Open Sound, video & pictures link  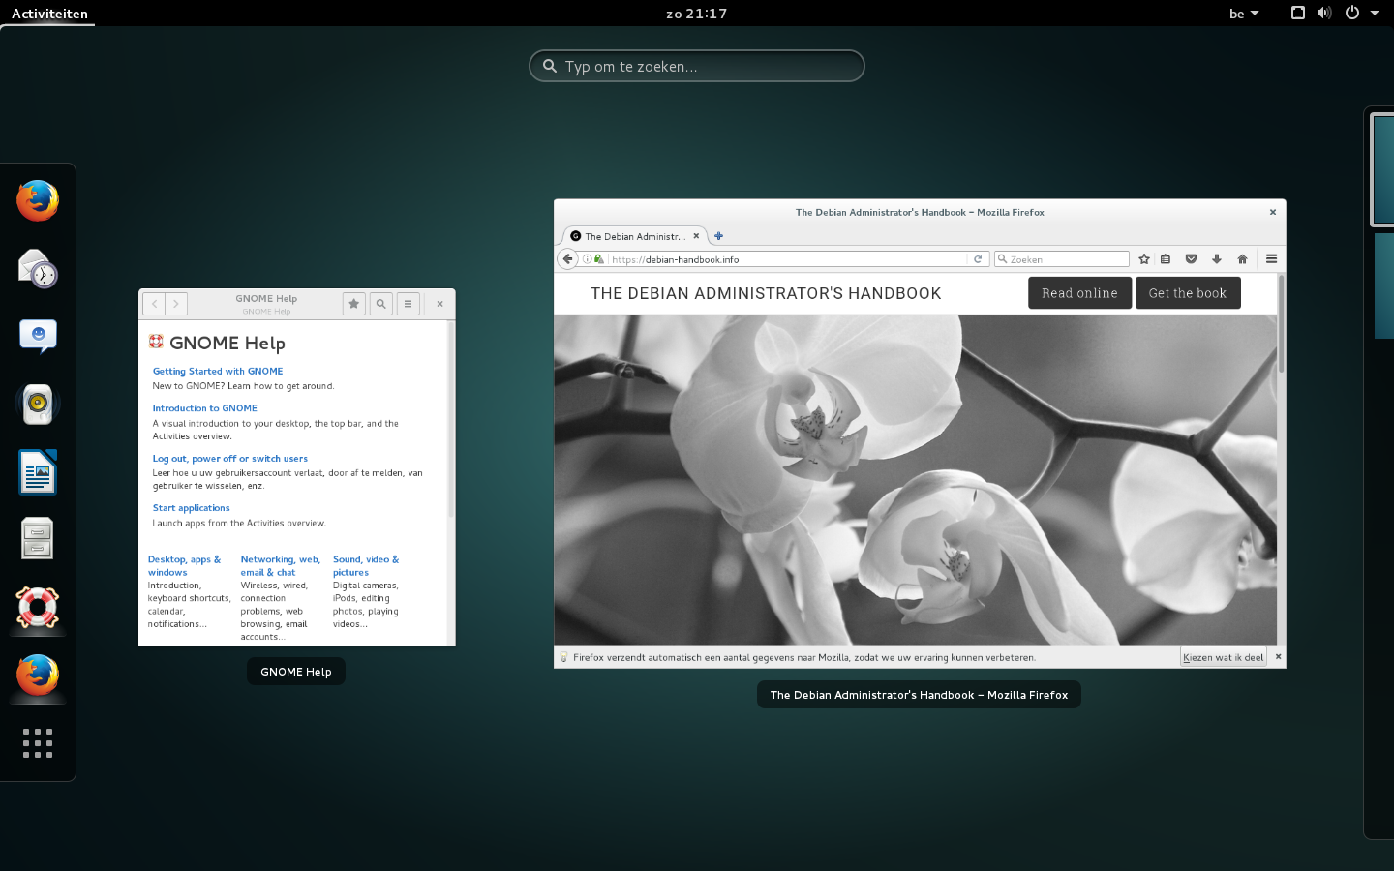point(366,566)
